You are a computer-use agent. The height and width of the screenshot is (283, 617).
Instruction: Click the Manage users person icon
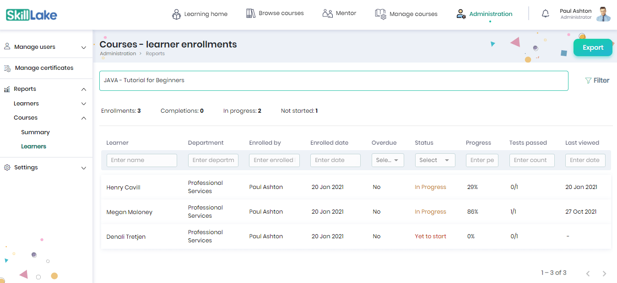7,47
